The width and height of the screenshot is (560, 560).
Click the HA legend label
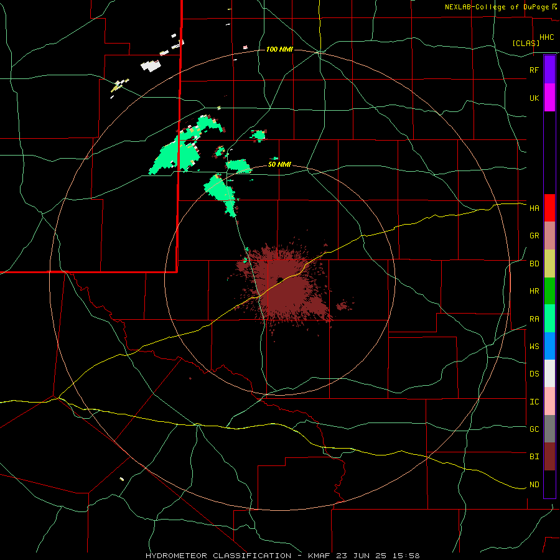click(534, 208)
